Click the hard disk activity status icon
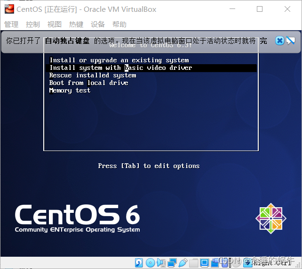The width and height of the screenshot is (302, 269). [x=139, y=263]
